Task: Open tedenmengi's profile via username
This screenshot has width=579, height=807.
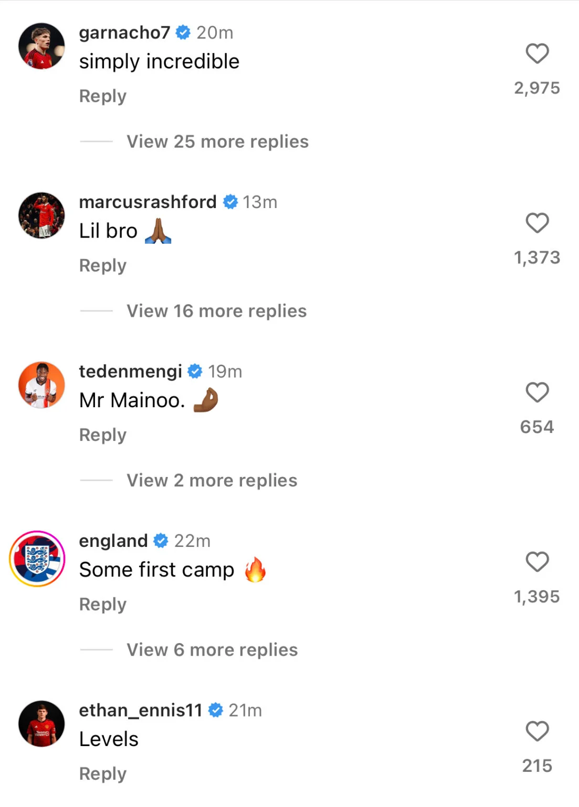Action: pos(130,371)
